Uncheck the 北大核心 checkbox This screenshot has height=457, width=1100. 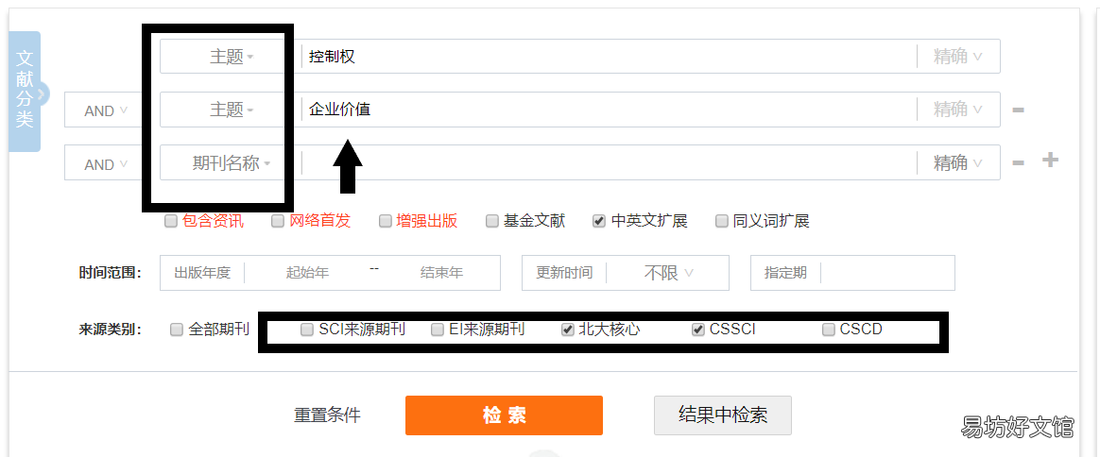(568, 330)
